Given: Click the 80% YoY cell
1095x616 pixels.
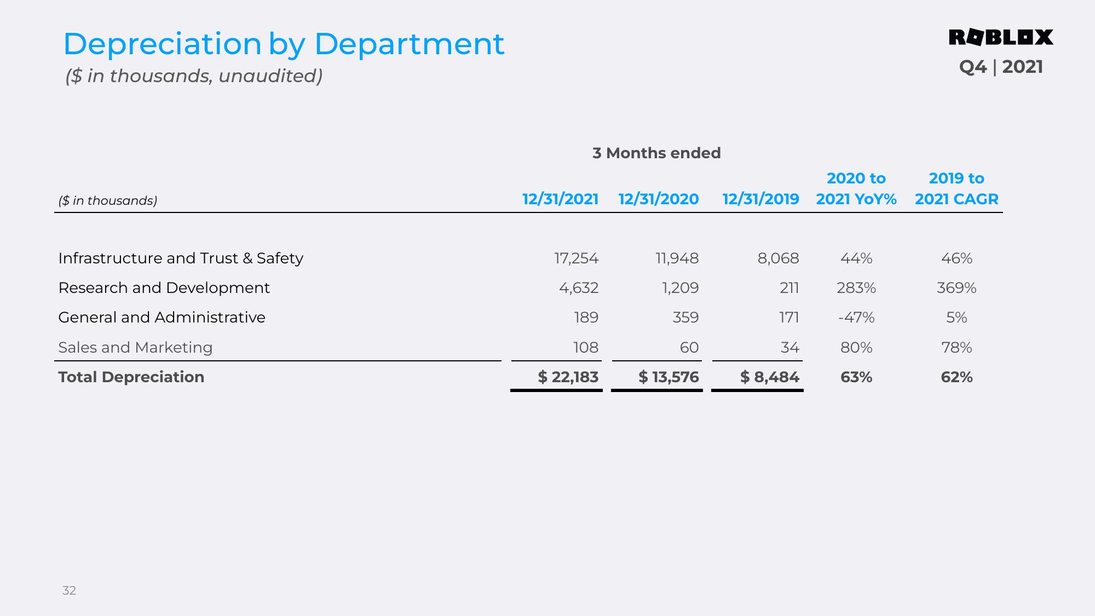Looking at the screenshot, I should click(856, 347).
